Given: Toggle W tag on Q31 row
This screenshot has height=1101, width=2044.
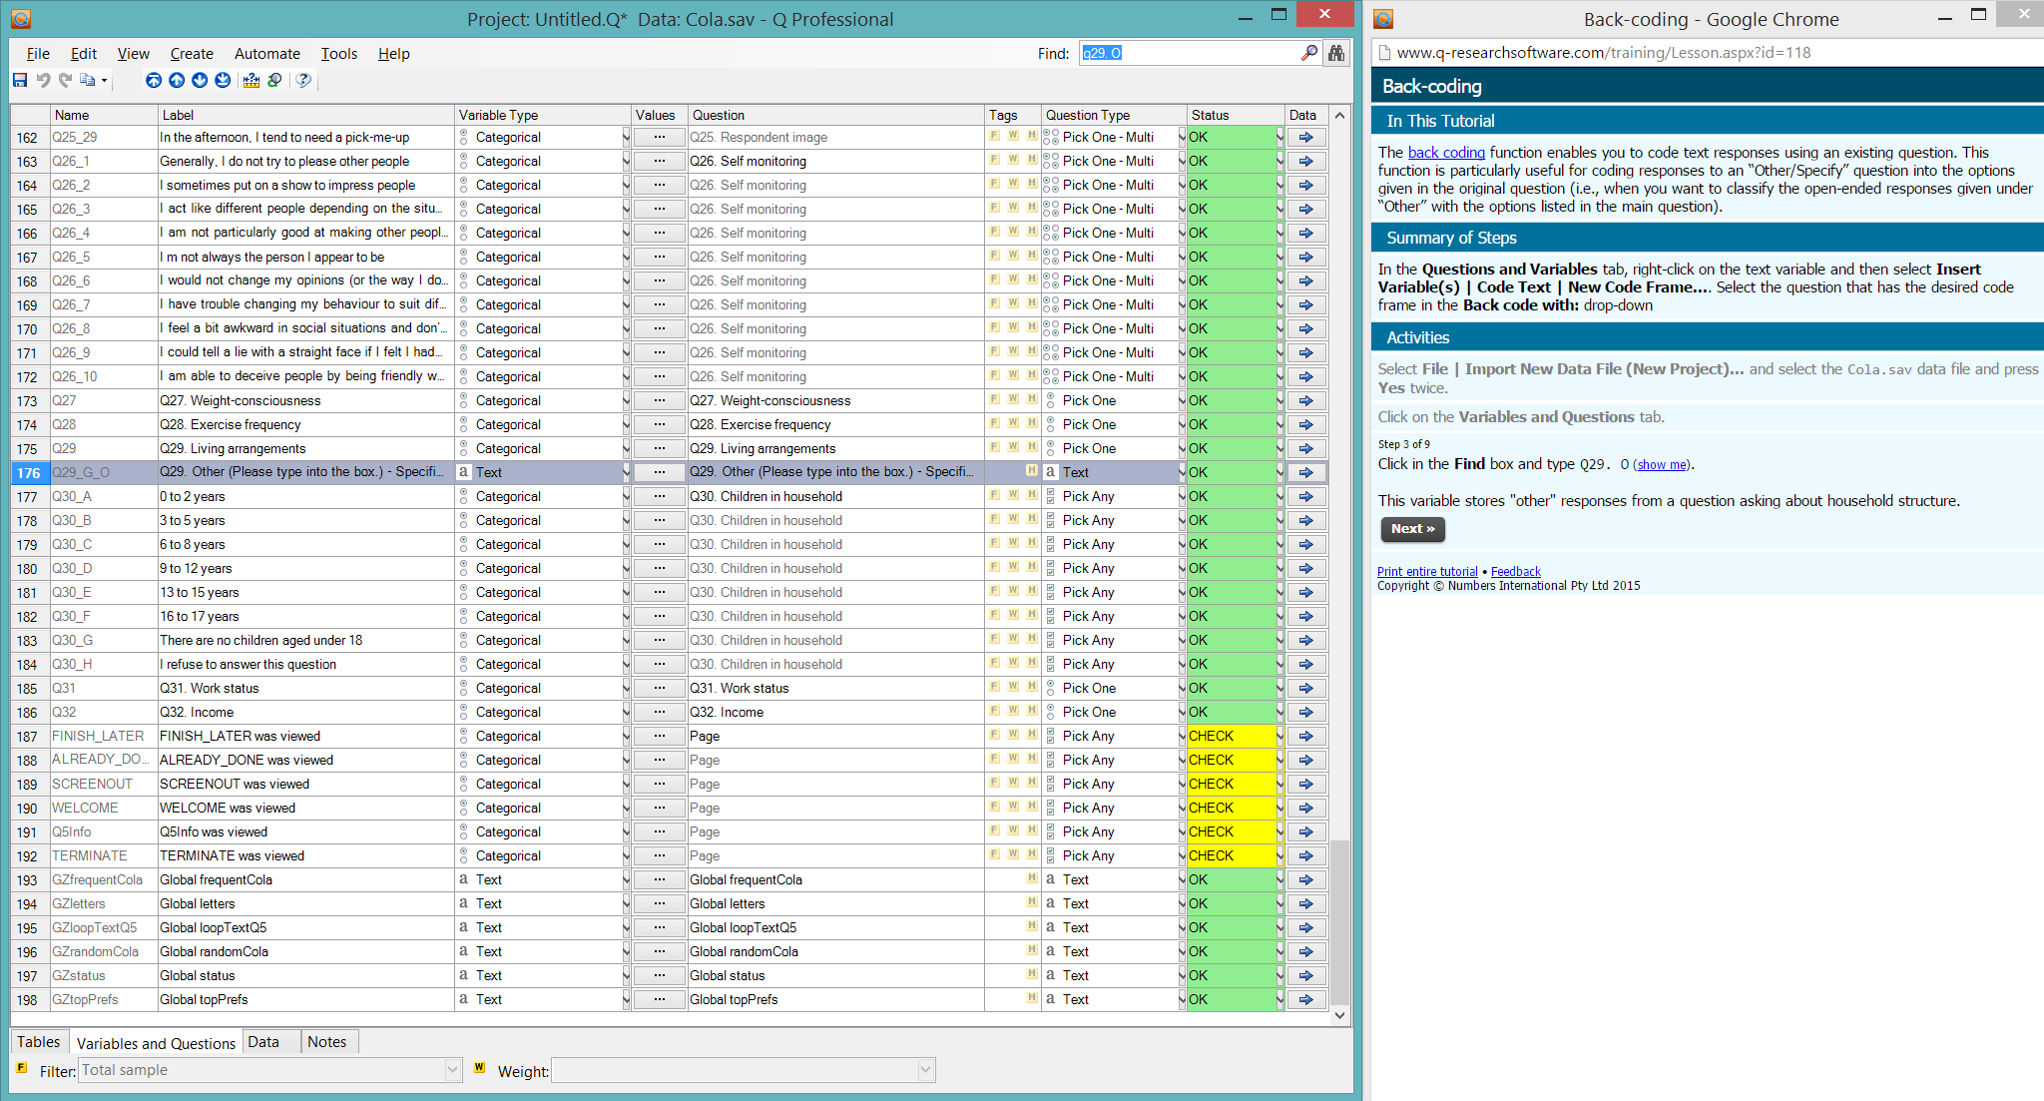Looking at the screenshot, I should (1013, 687).
